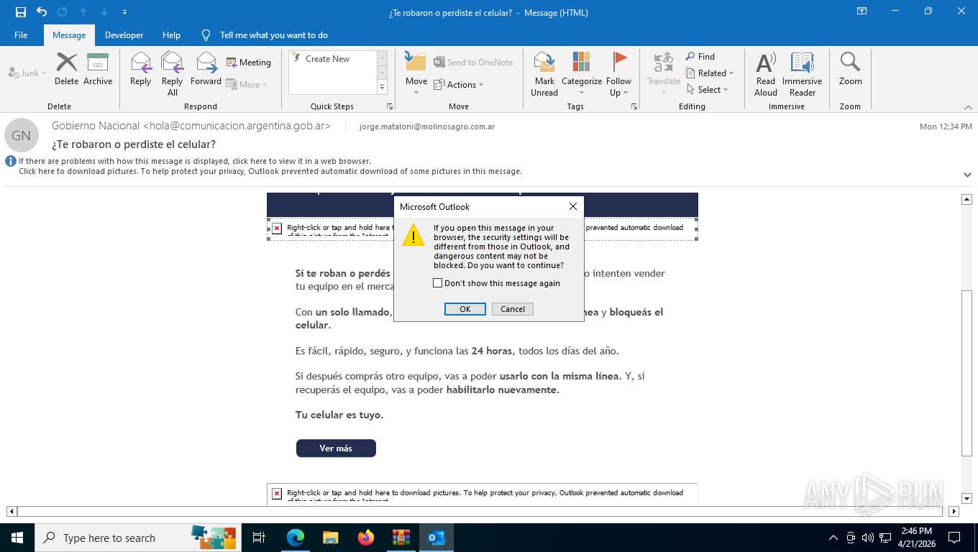Expand the Junk dropdown
The height and width of the screenshot is (552, 978).
point(27,73)
